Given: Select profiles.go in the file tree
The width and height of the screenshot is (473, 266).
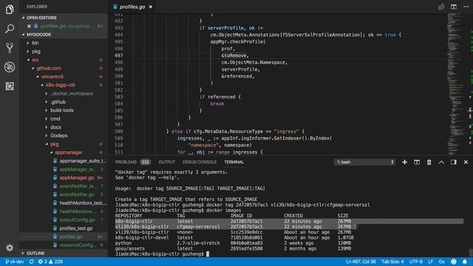Looking at the screenshot, I should 71,236.
